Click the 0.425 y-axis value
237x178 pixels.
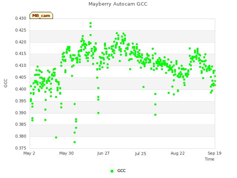(x=21, y=30)
